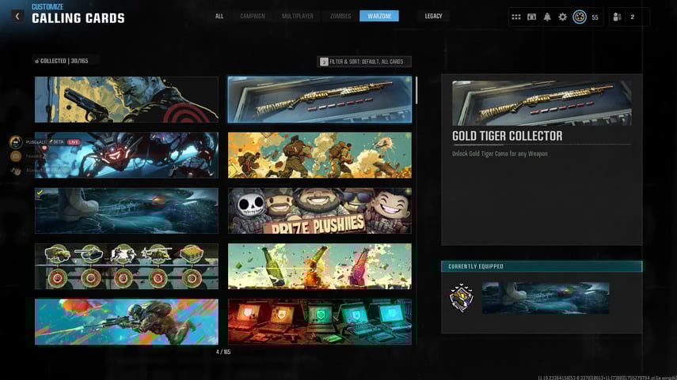Select the Warzone tab
This screenshot has width=677, height=380.
(378, 16)
